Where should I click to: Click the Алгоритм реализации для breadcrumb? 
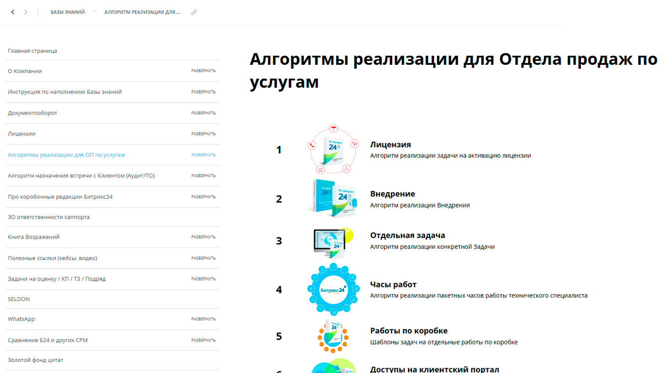click(x=142, y=12)
